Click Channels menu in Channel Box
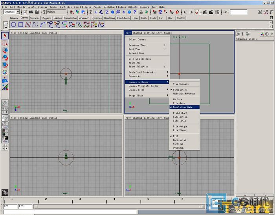 tap(242, 39)
